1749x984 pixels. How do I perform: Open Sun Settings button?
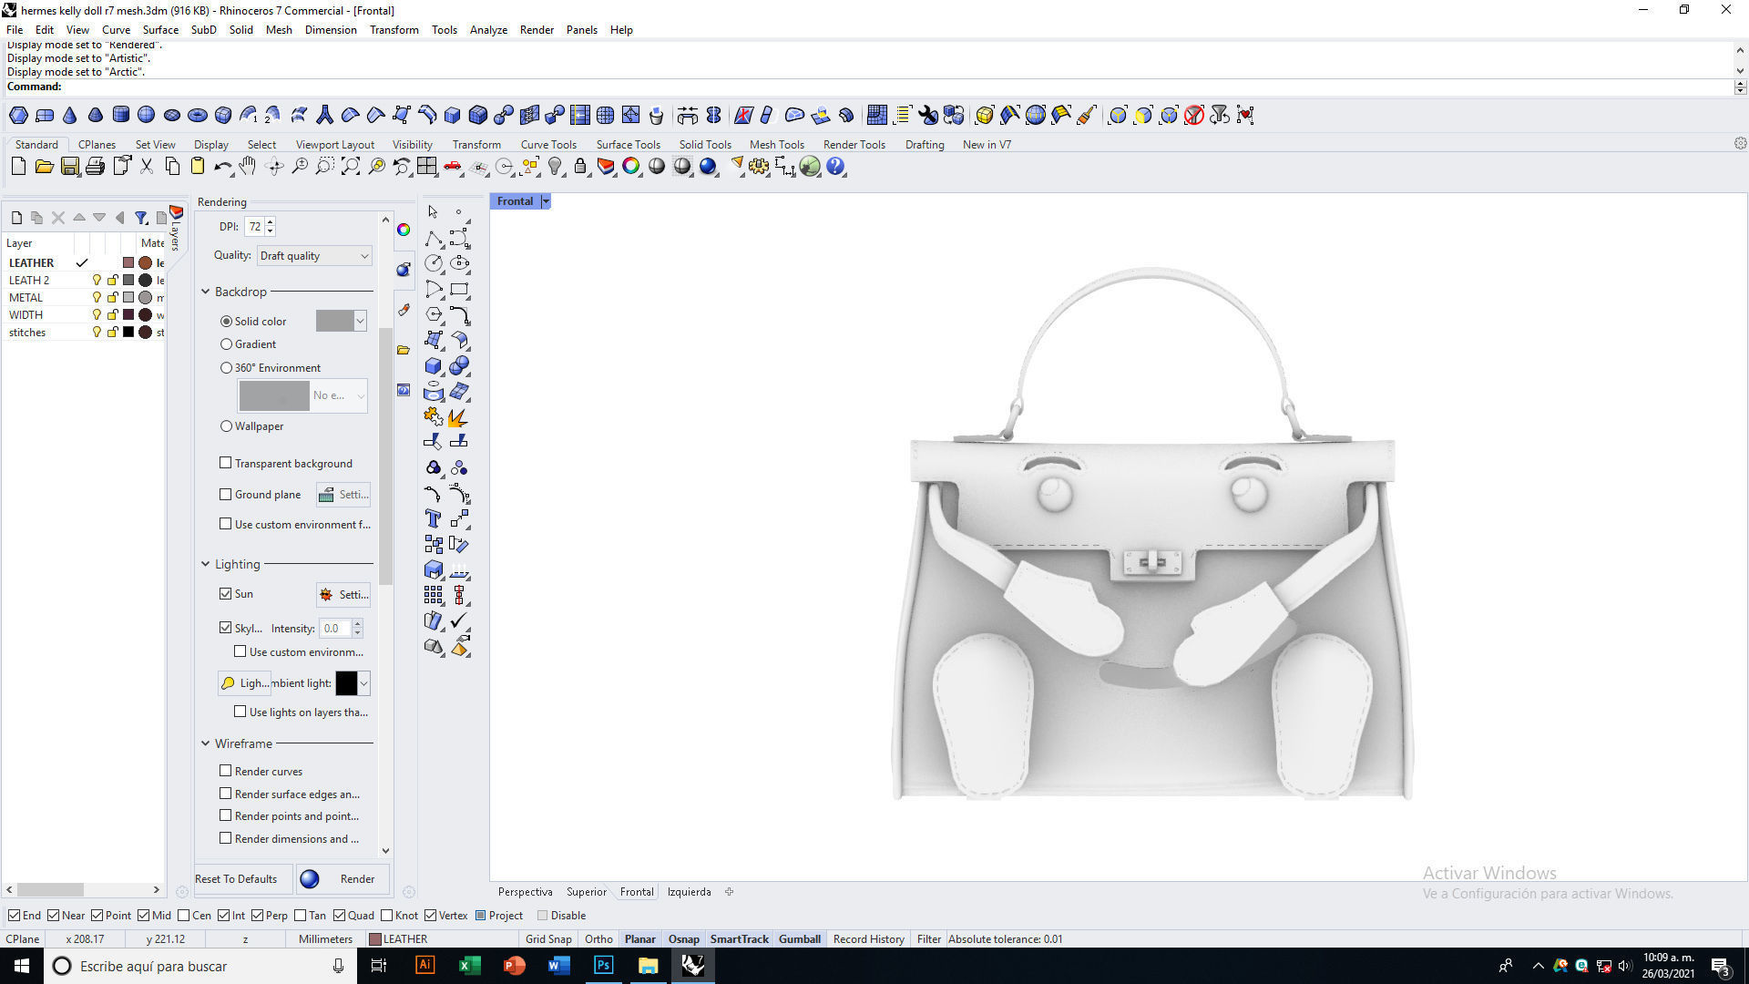click(343, 594)
